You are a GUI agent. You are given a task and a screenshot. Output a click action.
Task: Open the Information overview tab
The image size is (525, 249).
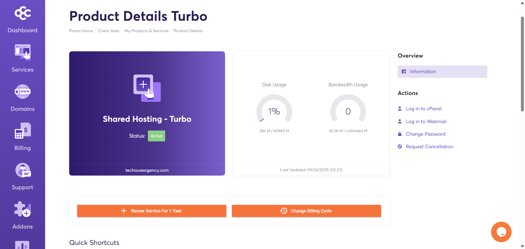pyautogui.click(x=442, y=72)
